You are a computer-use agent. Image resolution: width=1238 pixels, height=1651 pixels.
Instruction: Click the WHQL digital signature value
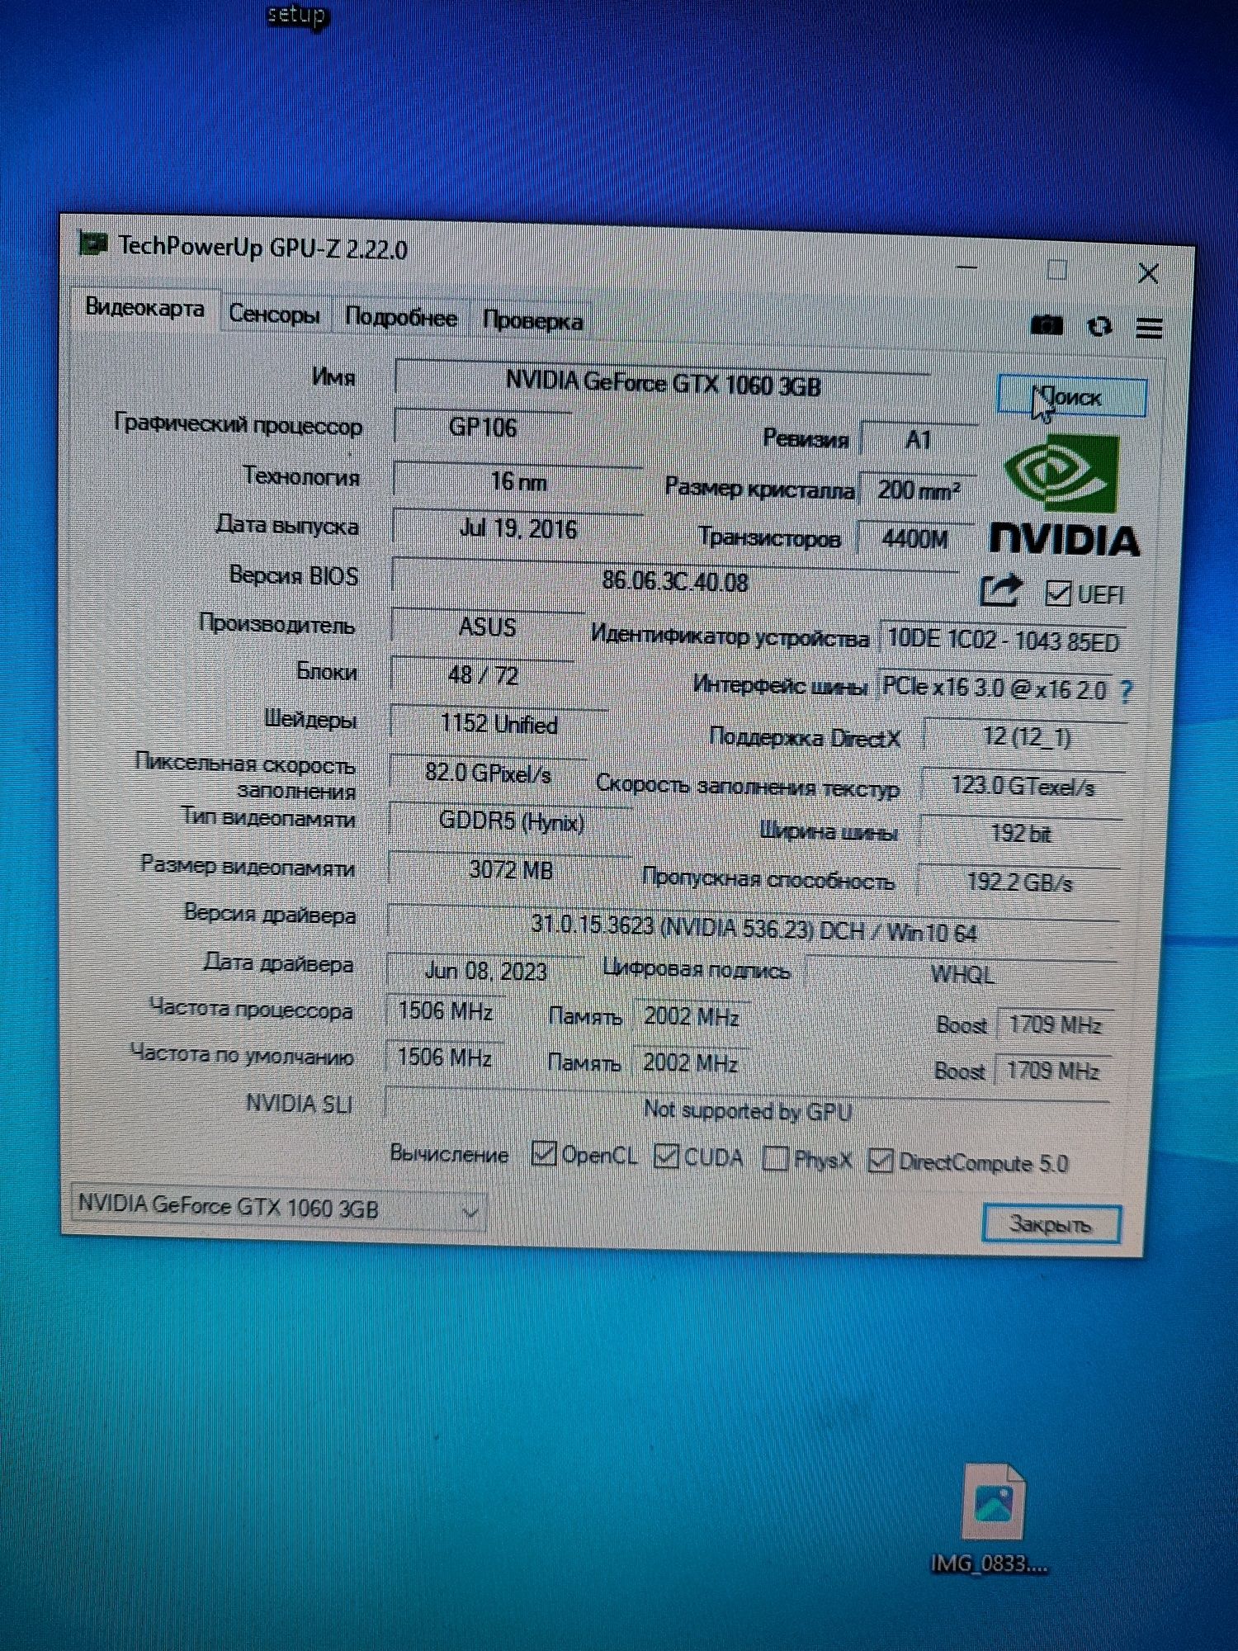click(x=962, y=975)
